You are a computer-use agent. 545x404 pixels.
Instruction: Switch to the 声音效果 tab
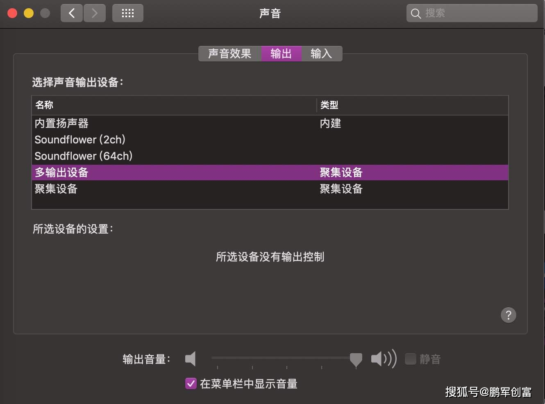tap(229, 54)
